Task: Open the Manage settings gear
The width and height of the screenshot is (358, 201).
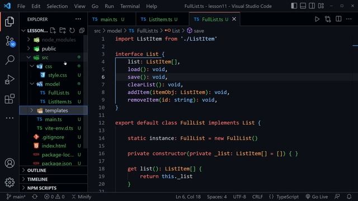Action: (10, 183)
